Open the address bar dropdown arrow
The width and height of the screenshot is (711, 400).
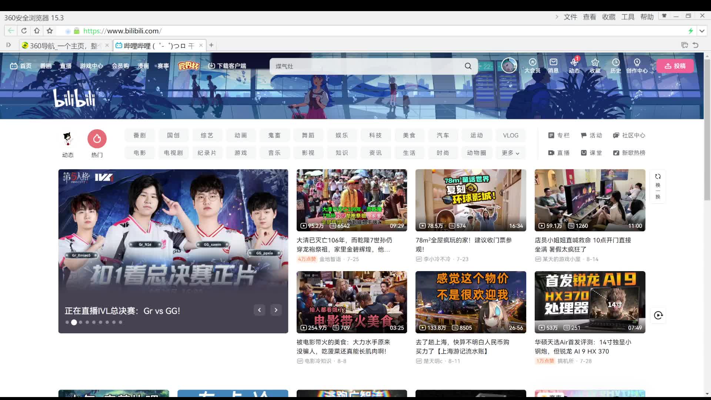pyautogui.click(x=702, y=31)
